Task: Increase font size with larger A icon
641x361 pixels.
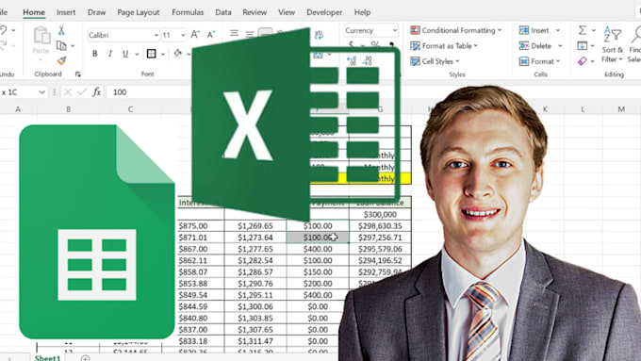Action: point(195,35)
